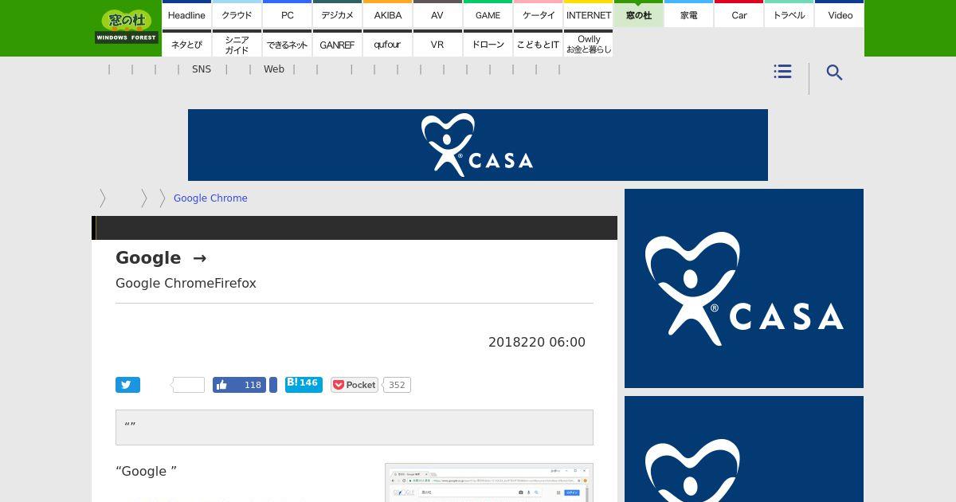
Task: Bookmark with Hatena B! 146 button
Action: coord(304,384)
